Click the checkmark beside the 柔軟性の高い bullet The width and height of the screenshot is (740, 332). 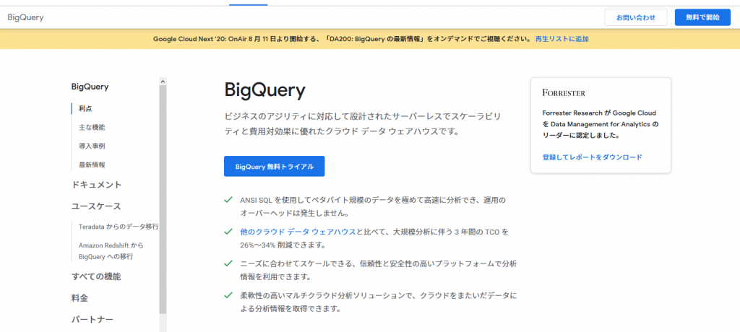click(228, 295)
